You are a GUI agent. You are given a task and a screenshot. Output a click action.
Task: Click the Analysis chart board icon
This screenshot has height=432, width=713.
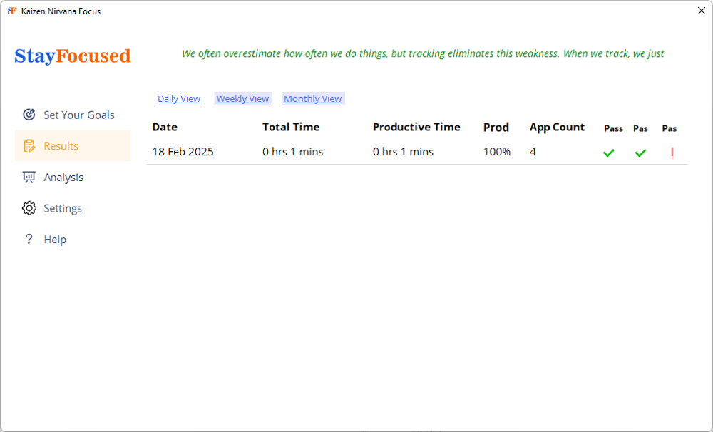29,178
